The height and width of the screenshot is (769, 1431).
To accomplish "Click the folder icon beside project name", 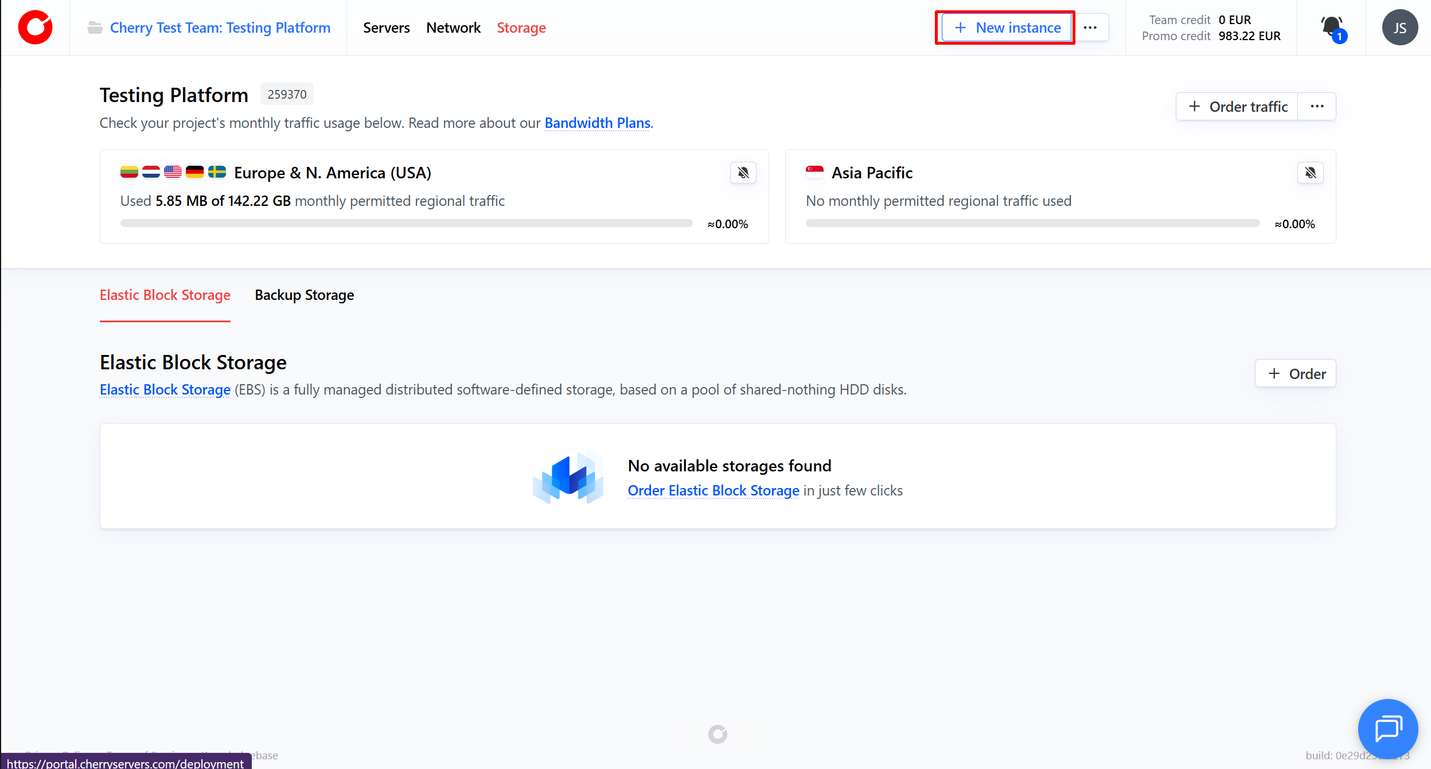I will pyautogui.click(x=95, y=28).
